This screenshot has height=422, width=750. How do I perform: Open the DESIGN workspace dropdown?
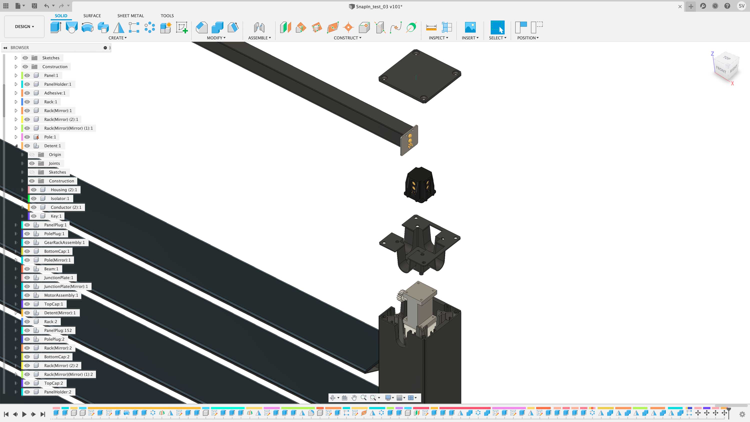click(x=24, y=26)
